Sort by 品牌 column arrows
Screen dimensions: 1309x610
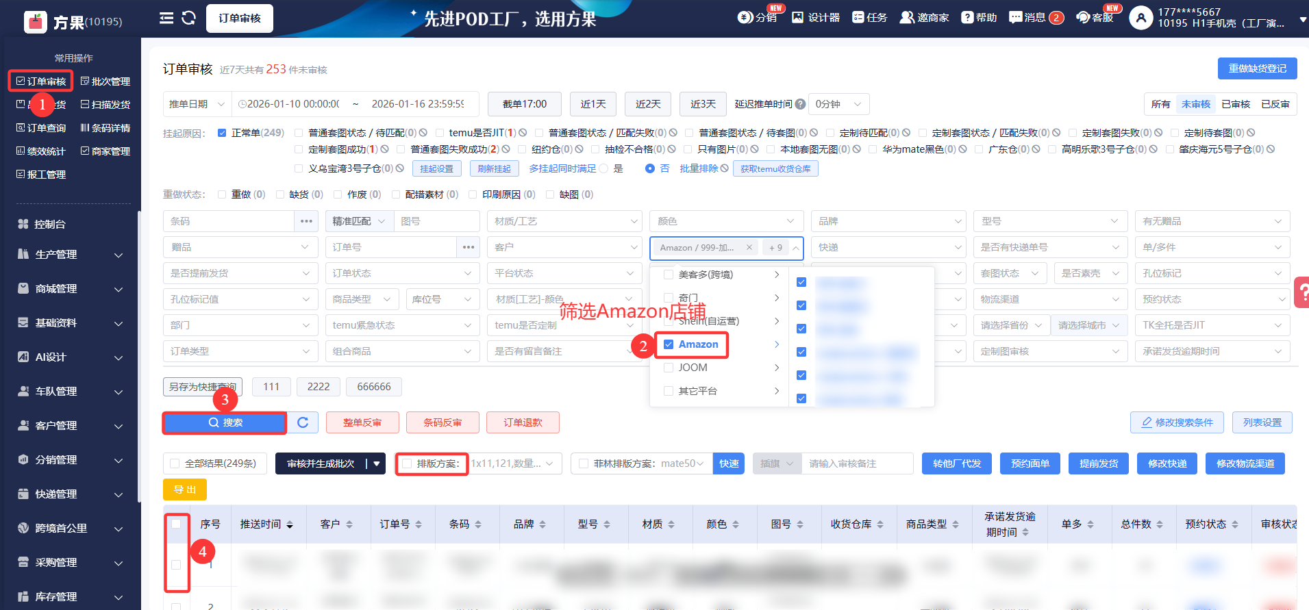pos(543,524)
